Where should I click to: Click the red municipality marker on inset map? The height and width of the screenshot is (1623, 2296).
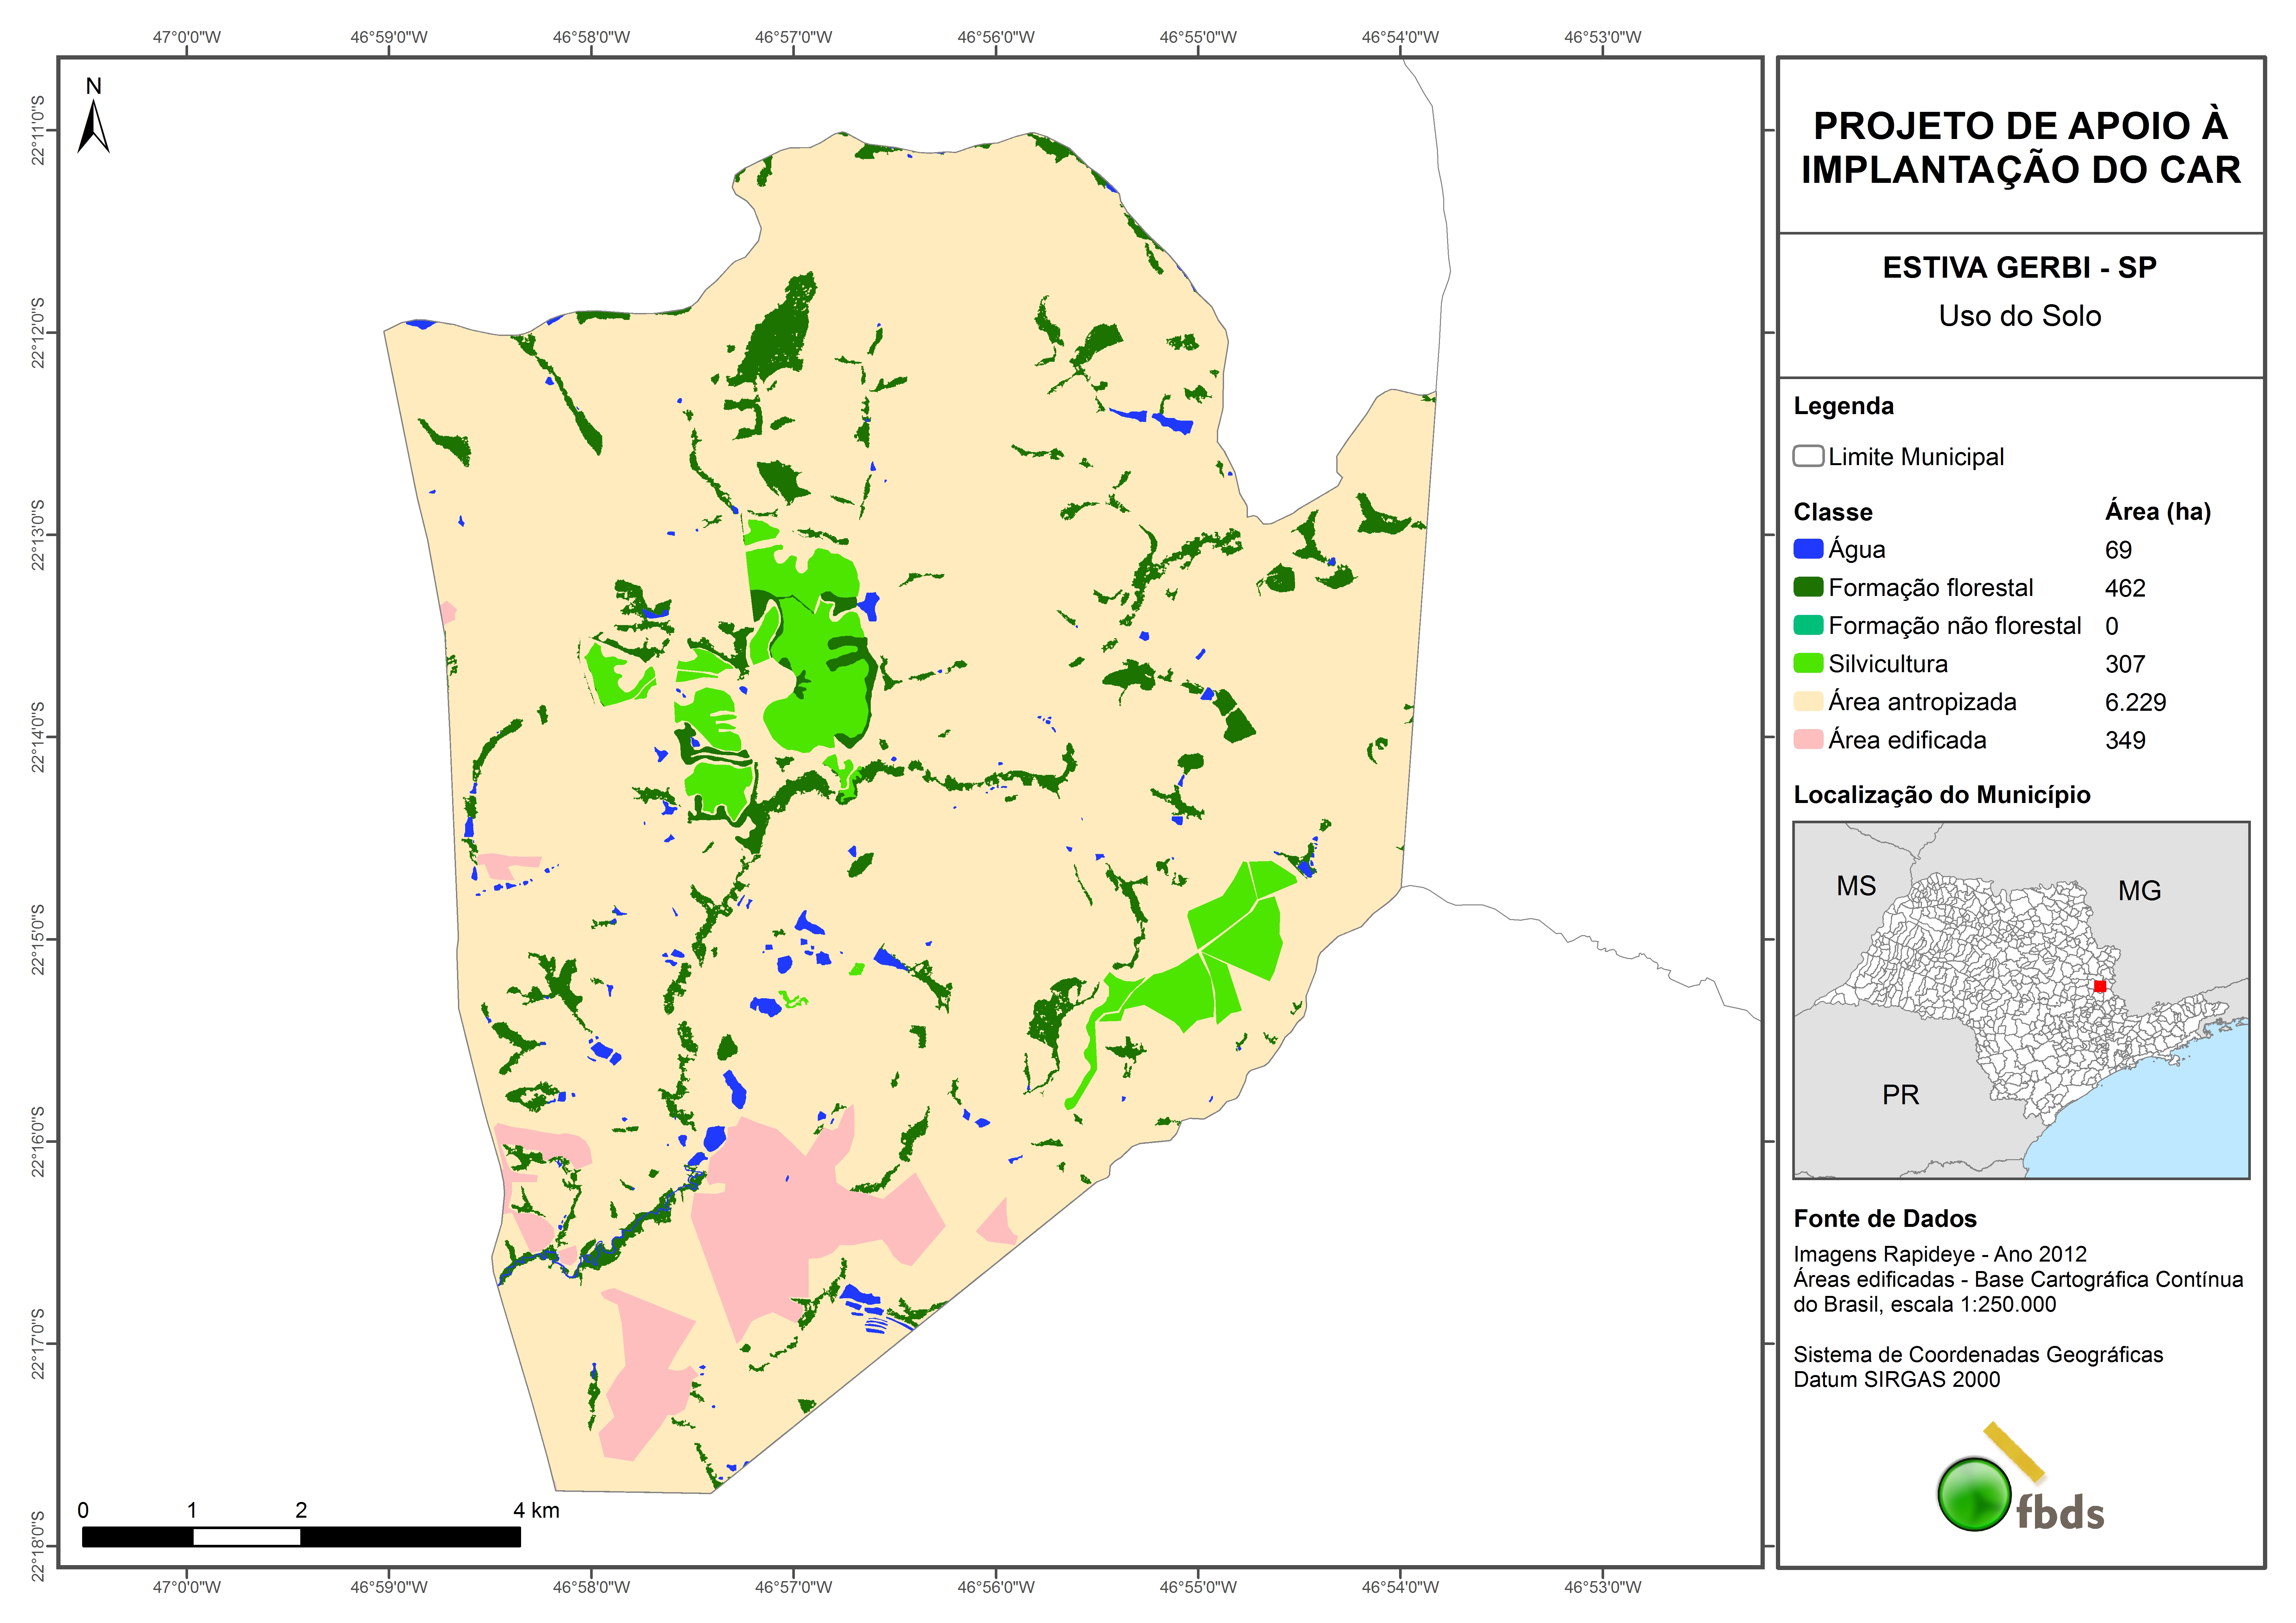pos(2100,986)
